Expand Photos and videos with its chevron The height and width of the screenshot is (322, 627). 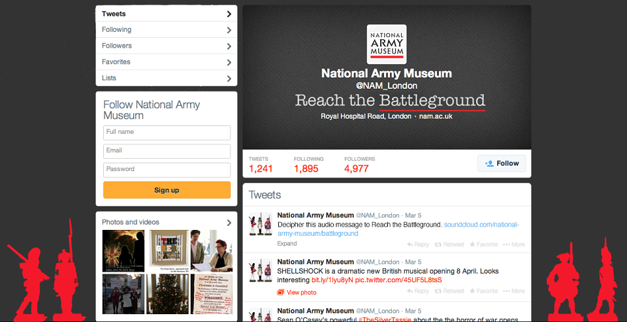coord(229,223)
